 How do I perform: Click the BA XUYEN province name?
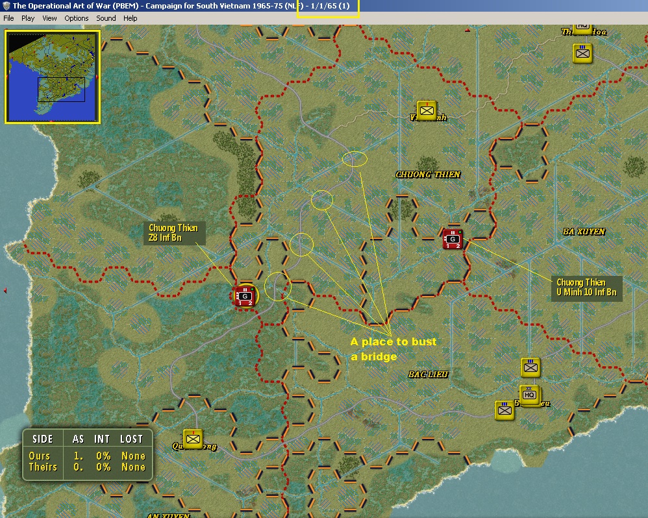[584, 232]
